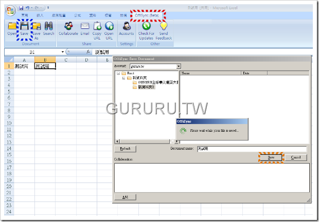This screenshot has width=319, height=222.
Task: Click Check For Updates green icon
Action: click(146, 26)
